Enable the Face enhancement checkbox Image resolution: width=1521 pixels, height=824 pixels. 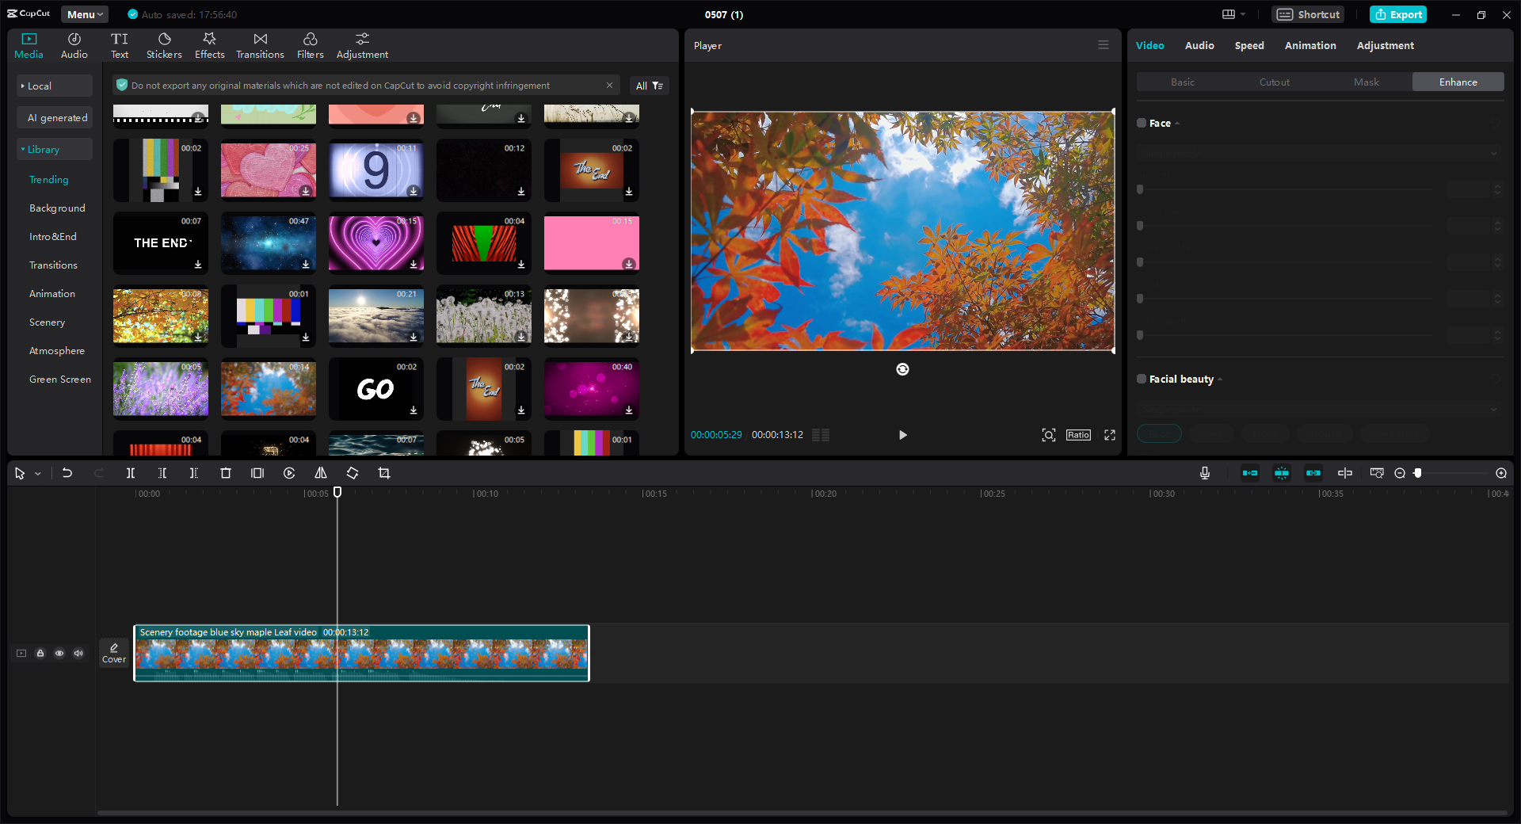[1141, 123]
